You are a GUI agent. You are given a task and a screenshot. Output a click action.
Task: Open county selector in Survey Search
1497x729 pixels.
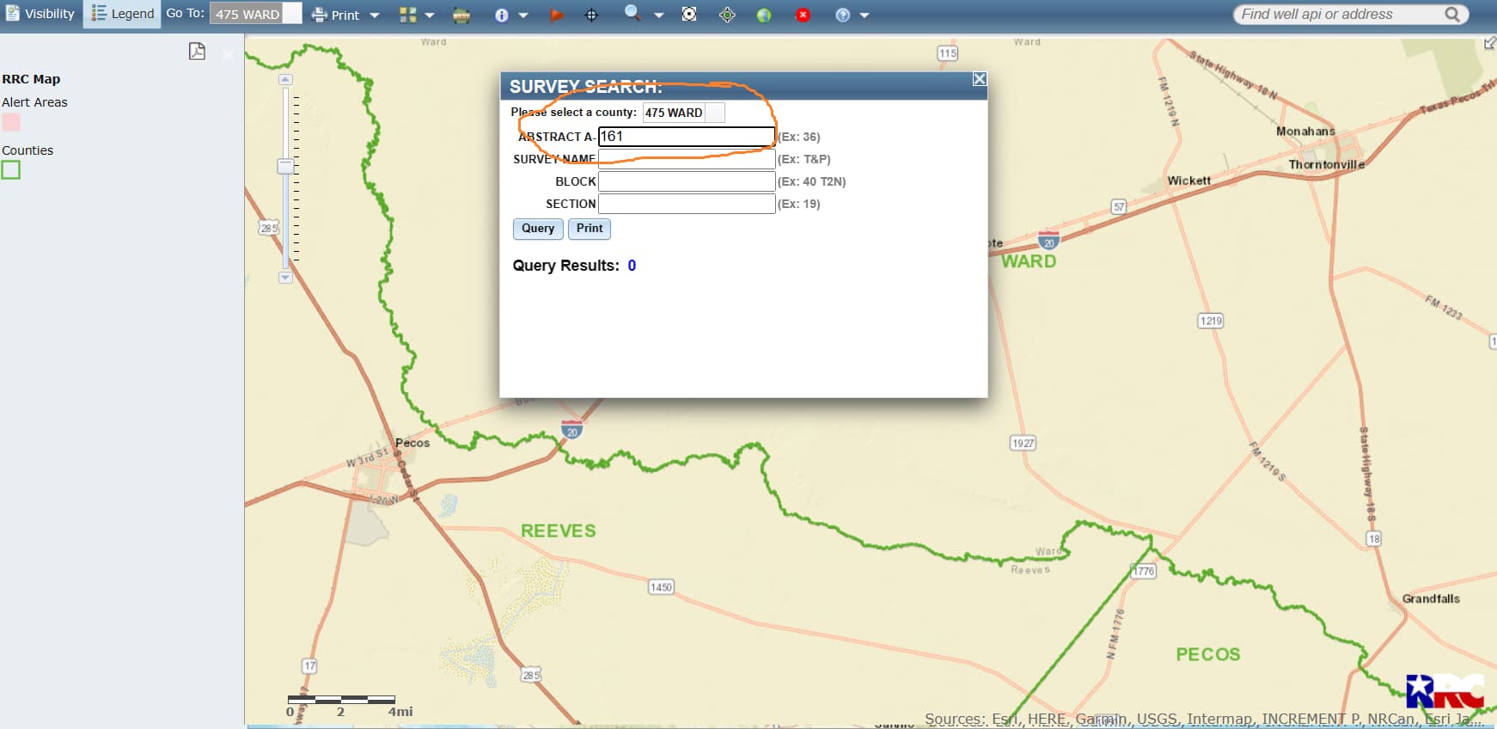(715, 113)
